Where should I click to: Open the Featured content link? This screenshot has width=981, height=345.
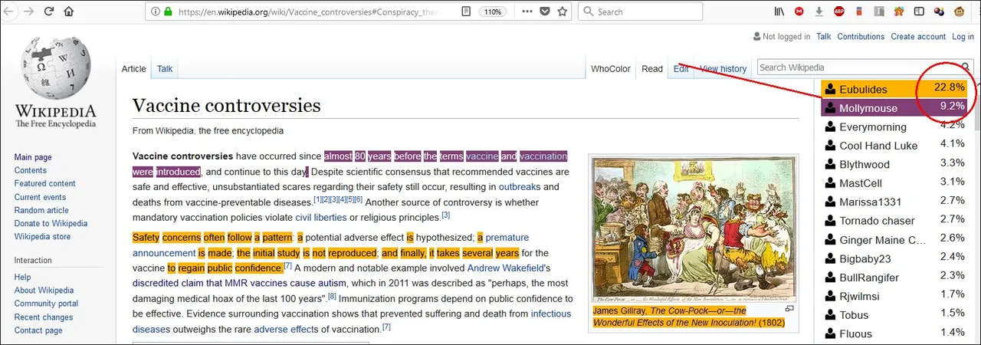(x=44, y=183)
